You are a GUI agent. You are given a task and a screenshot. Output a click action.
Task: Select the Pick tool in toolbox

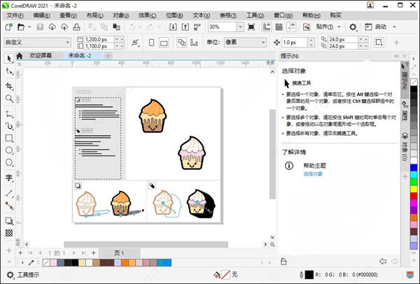[9, 59]
